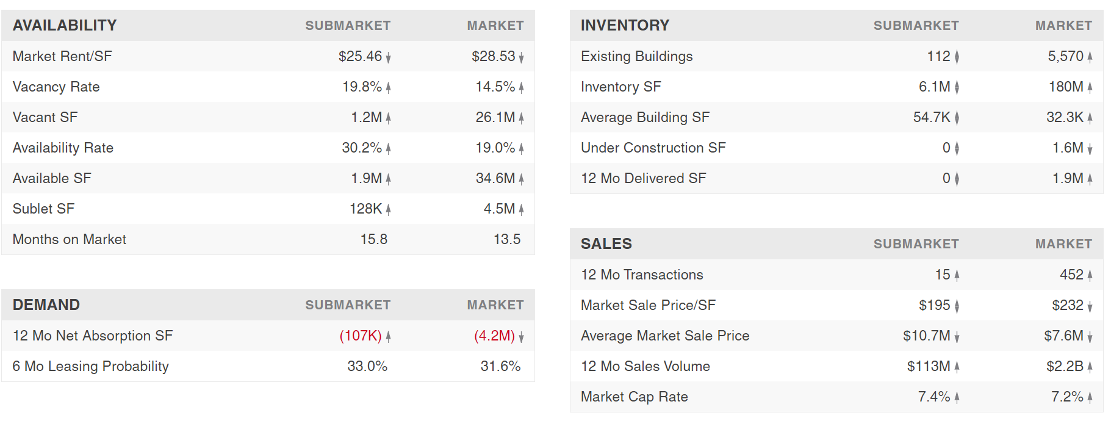Select the AVAILABILITY section header
1111x432 pixels.
click(x=65, y=26)
